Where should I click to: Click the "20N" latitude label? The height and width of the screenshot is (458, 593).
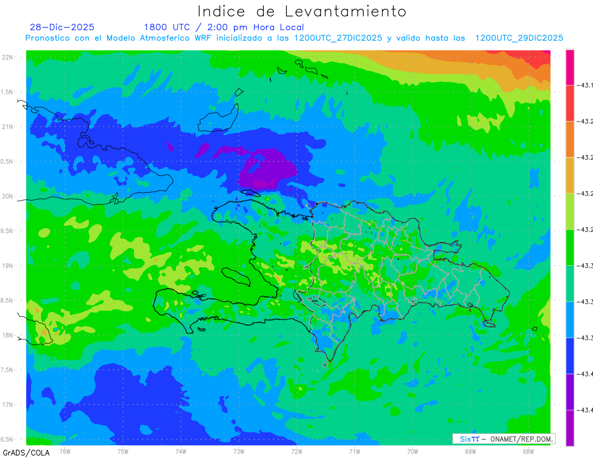click(x=7, y=196)
